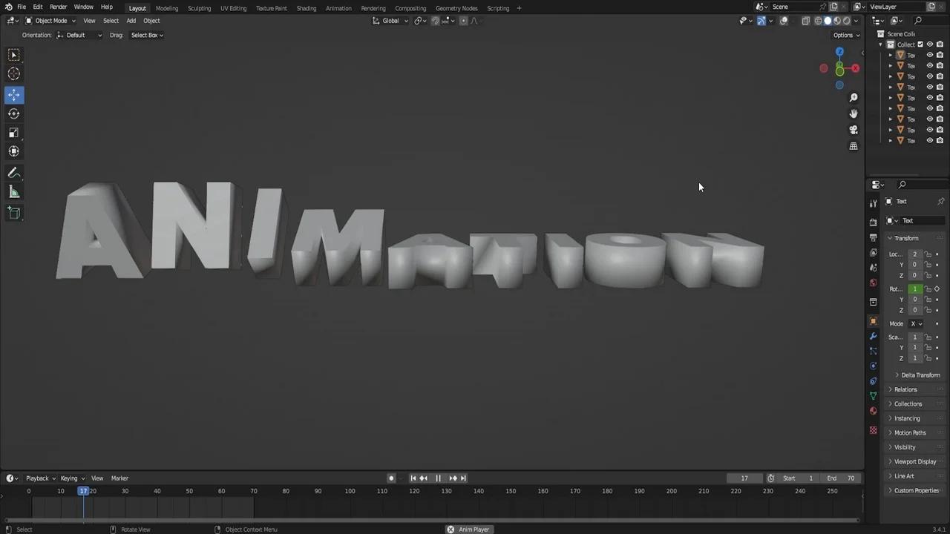This screenshot has width=950, height=534.
Task: Select the Move tool in the toolbar
Action: [13, 95]
